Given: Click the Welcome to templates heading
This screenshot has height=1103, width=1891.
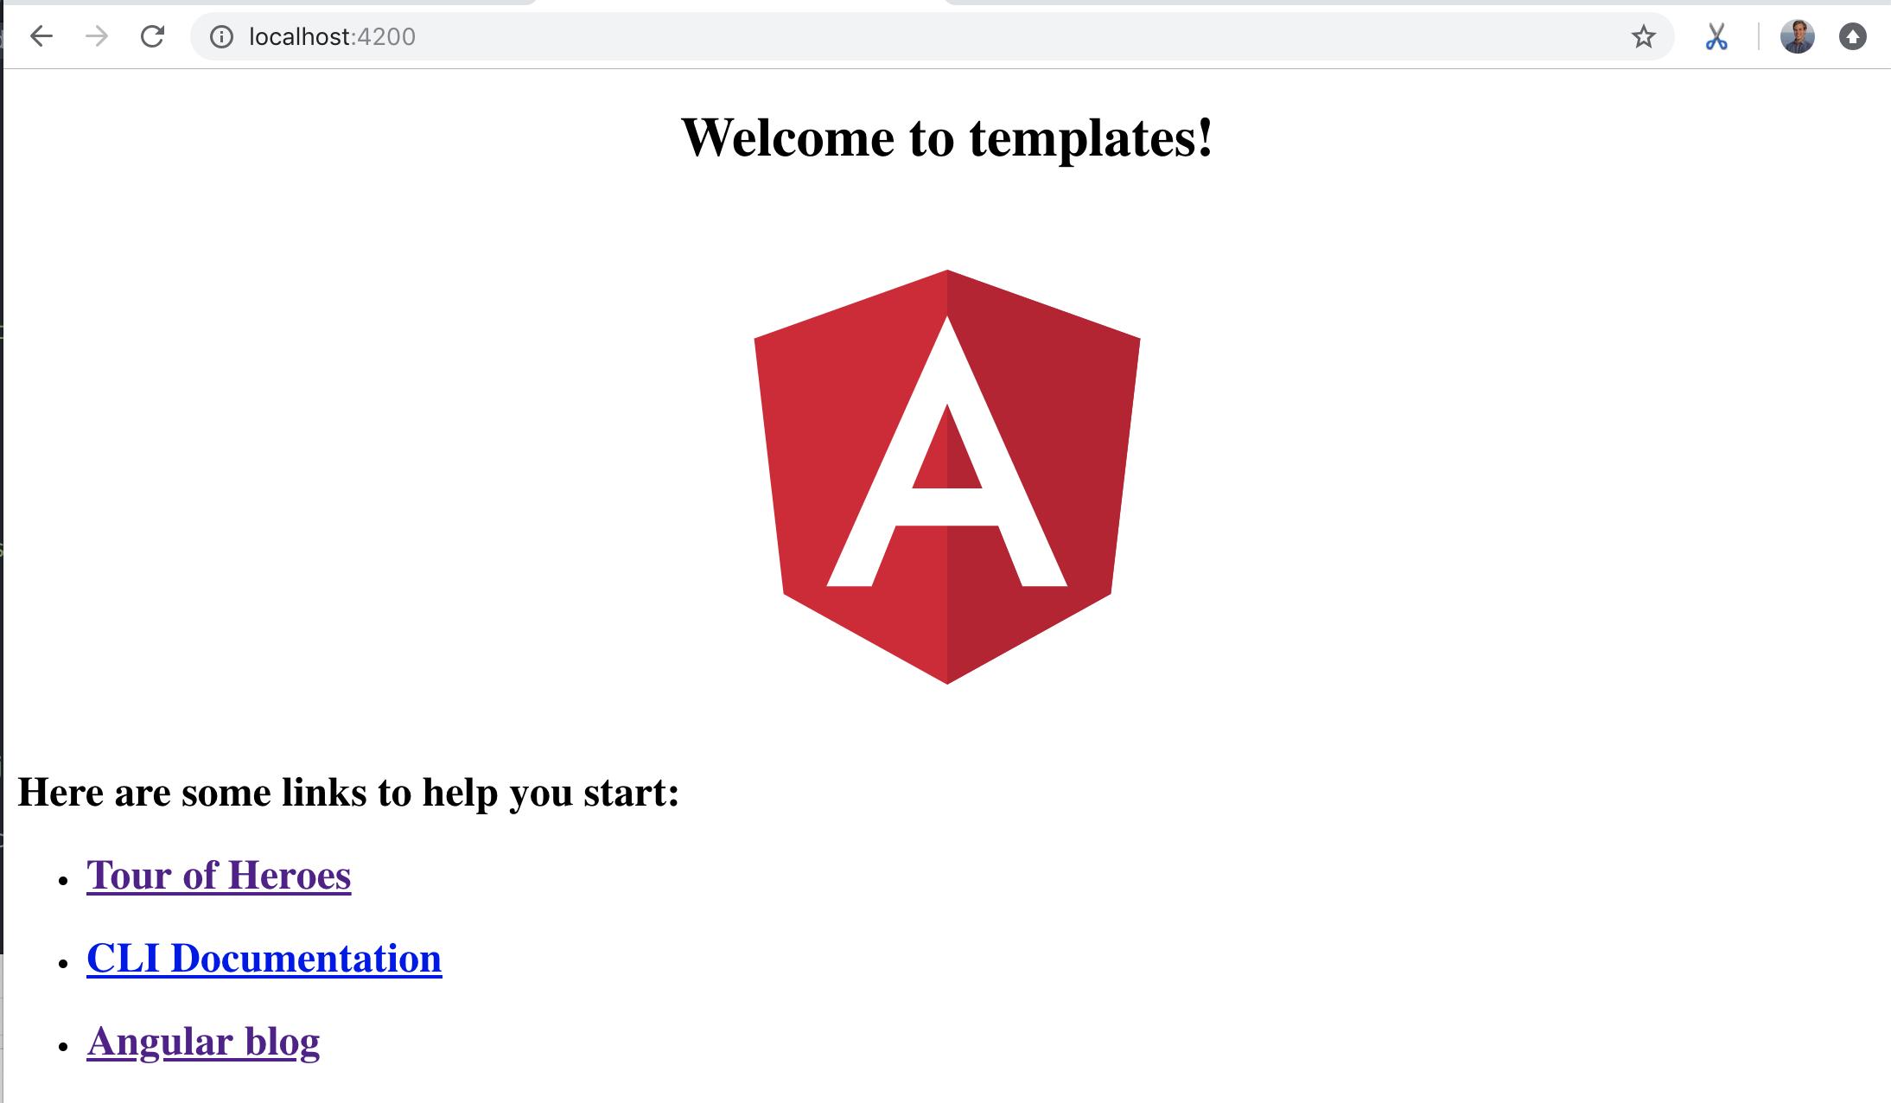Looking at the screenshot, I should tap(945, 138).
